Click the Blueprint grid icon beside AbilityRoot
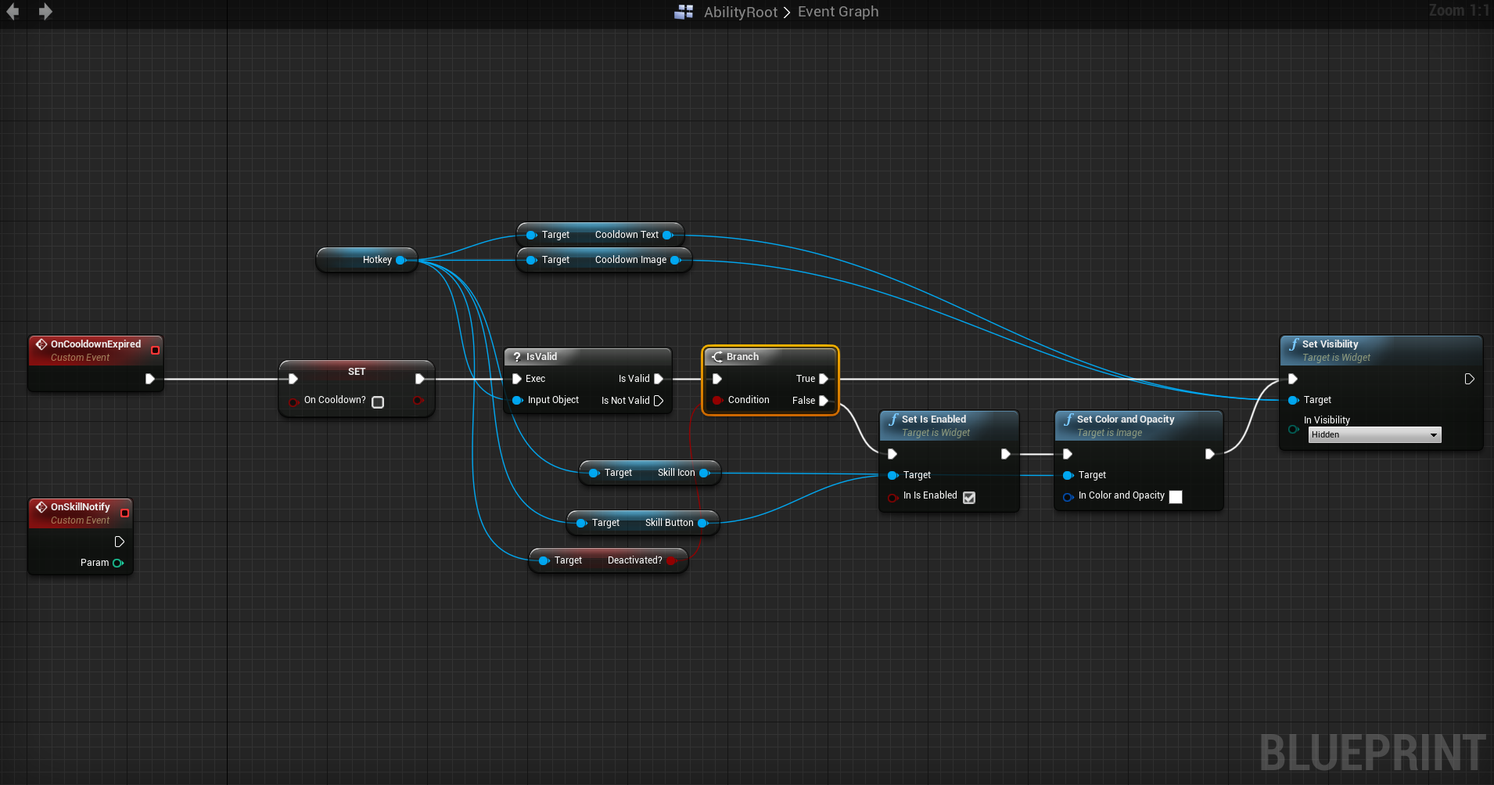Viewport: 1494px width, 785px height. tap(684, 12)
